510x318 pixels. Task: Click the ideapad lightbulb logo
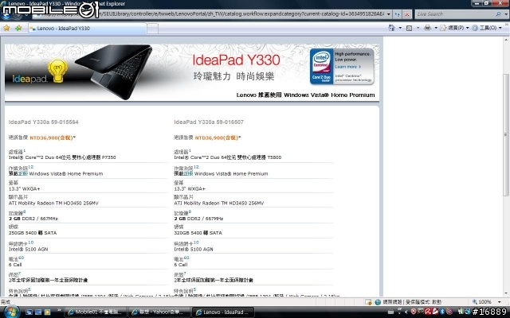pyautogui.click(x=40, y=72)
